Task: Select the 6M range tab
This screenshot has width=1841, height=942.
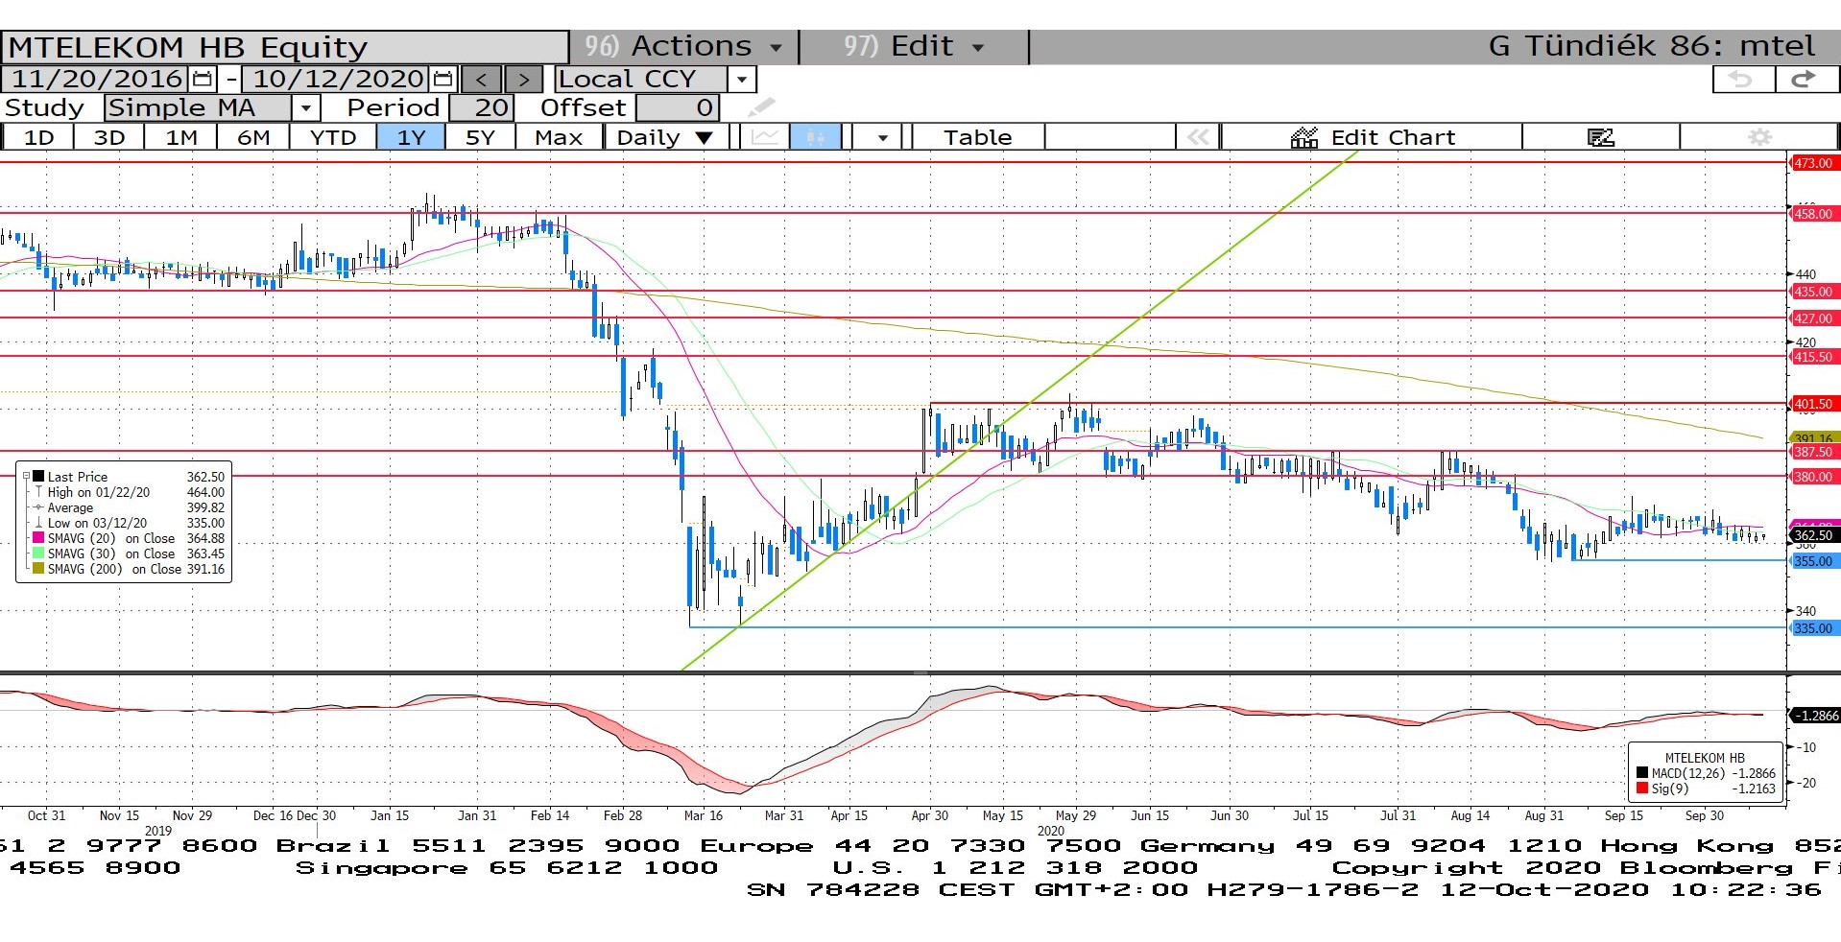Action: point(253,137)
